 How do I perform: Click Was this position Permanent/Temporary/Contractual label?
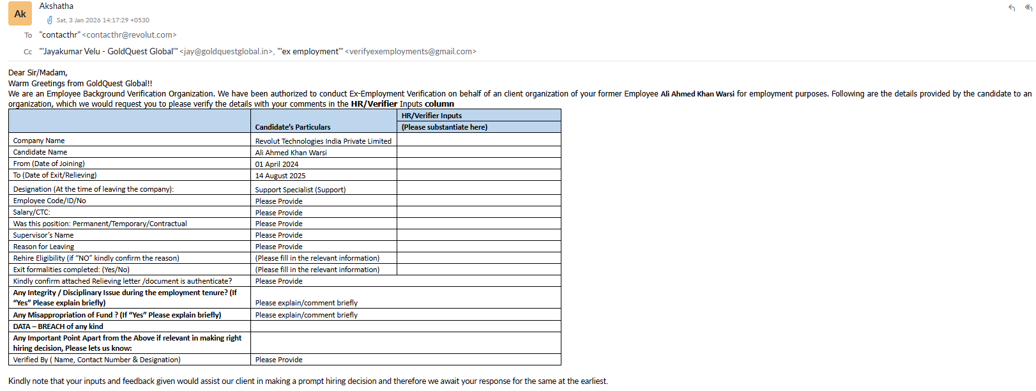[100, 224]
